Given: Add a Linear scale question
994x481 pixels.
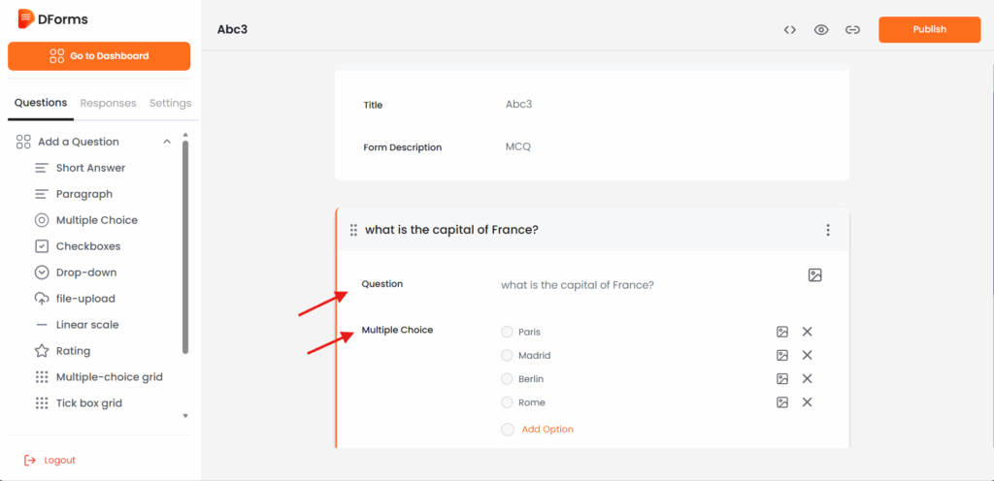Looking at the screenshot, I should [87, 325].
